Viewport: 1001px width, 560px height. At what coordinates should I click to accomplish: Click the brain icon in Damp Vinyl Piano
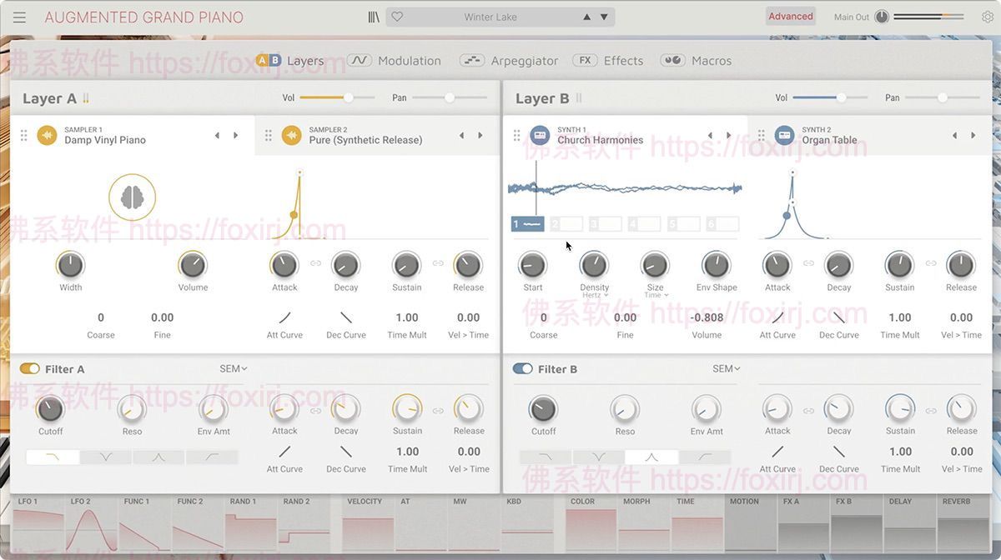point(132,197)
